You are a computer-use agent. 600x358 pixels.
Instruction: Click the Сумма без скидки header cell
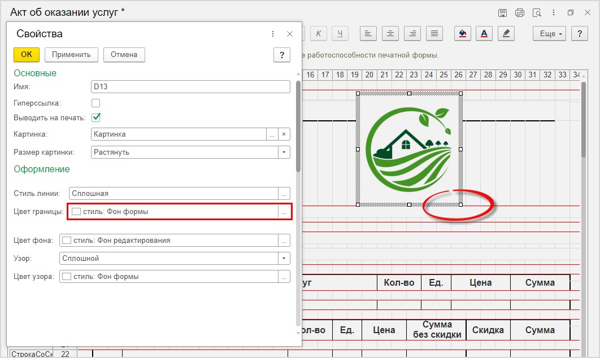click(x=437, y=330)
